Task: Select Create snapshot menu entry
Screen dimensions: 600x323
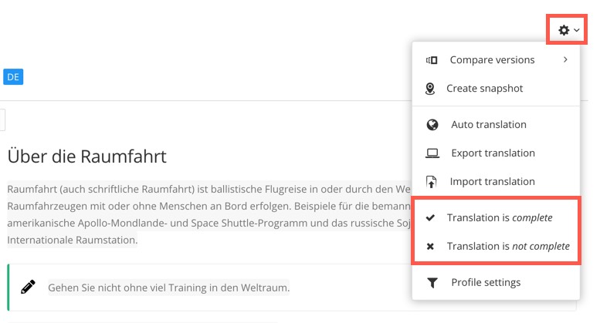Action: (484, 89)
